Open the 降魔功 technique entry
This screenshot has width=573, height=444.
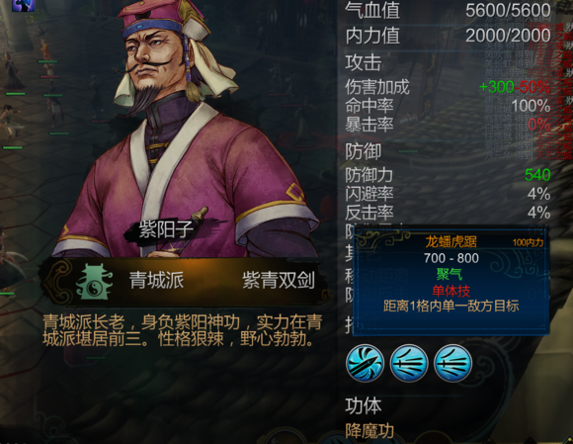click(369, 431)
